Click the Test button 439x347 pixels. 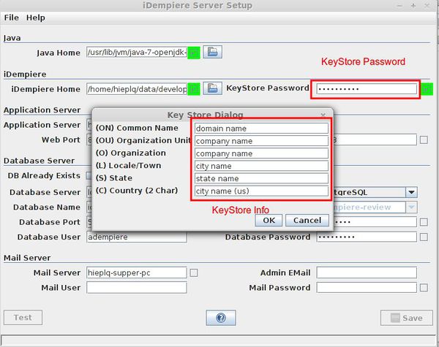tap(23, 318)
